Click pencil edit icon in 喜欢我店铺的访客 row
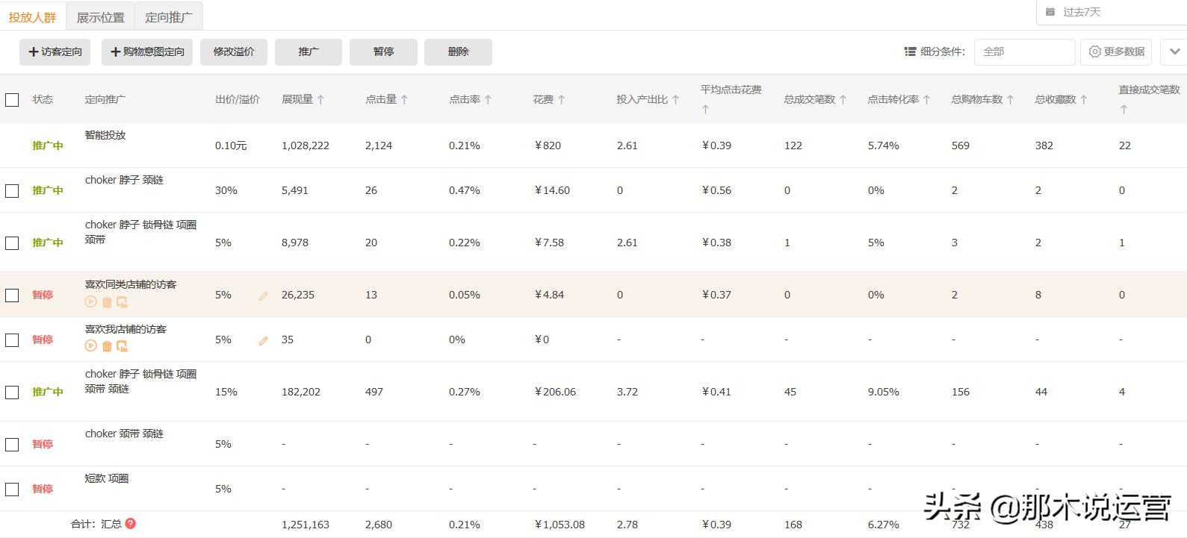The height and width of the screenshot is (538, 1187). tap(263, 341)
